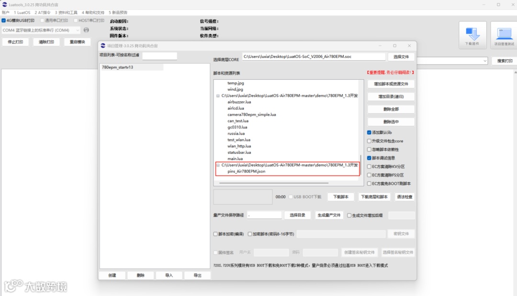
Task: Open the 4 帮助和支持 menu
Action: pyautogui.click(x=93, y=12)
